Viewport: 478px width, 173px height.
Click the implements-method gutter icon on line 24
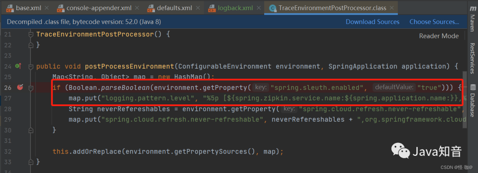click(18, 66)
